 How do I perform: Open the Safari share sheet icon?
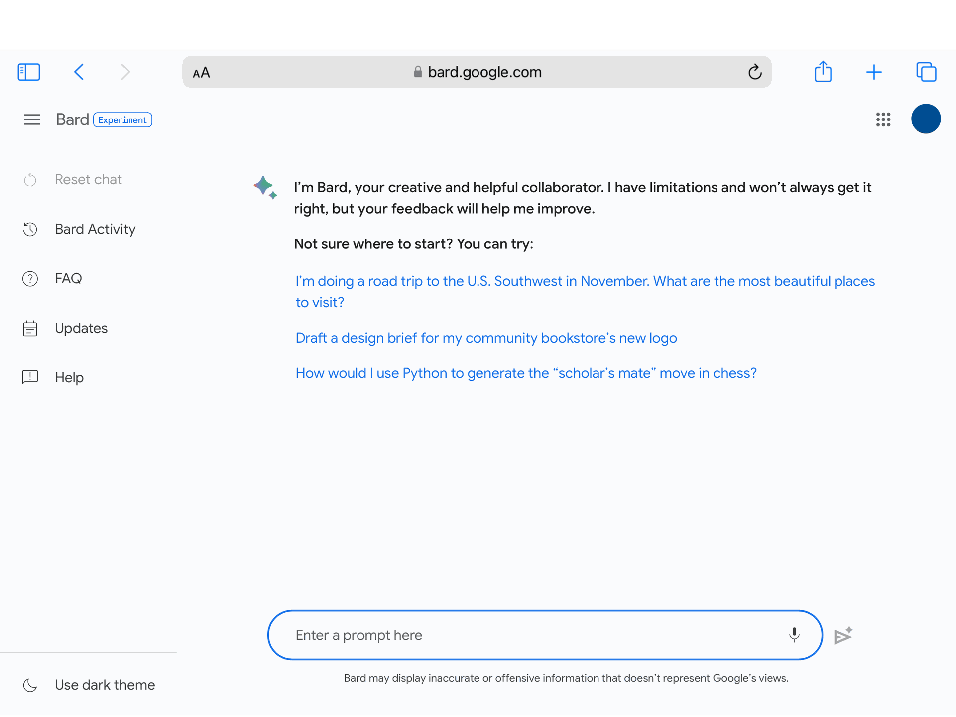pyautogui.click(x=823, y=71)
